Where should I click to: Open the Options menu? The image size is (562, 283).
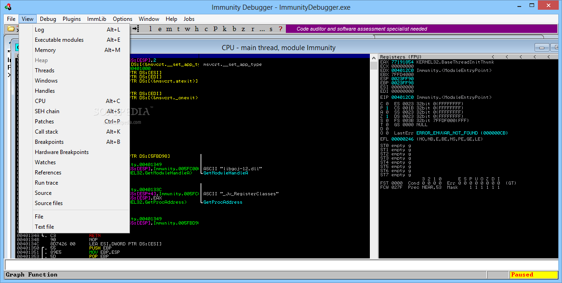(123, 19)
